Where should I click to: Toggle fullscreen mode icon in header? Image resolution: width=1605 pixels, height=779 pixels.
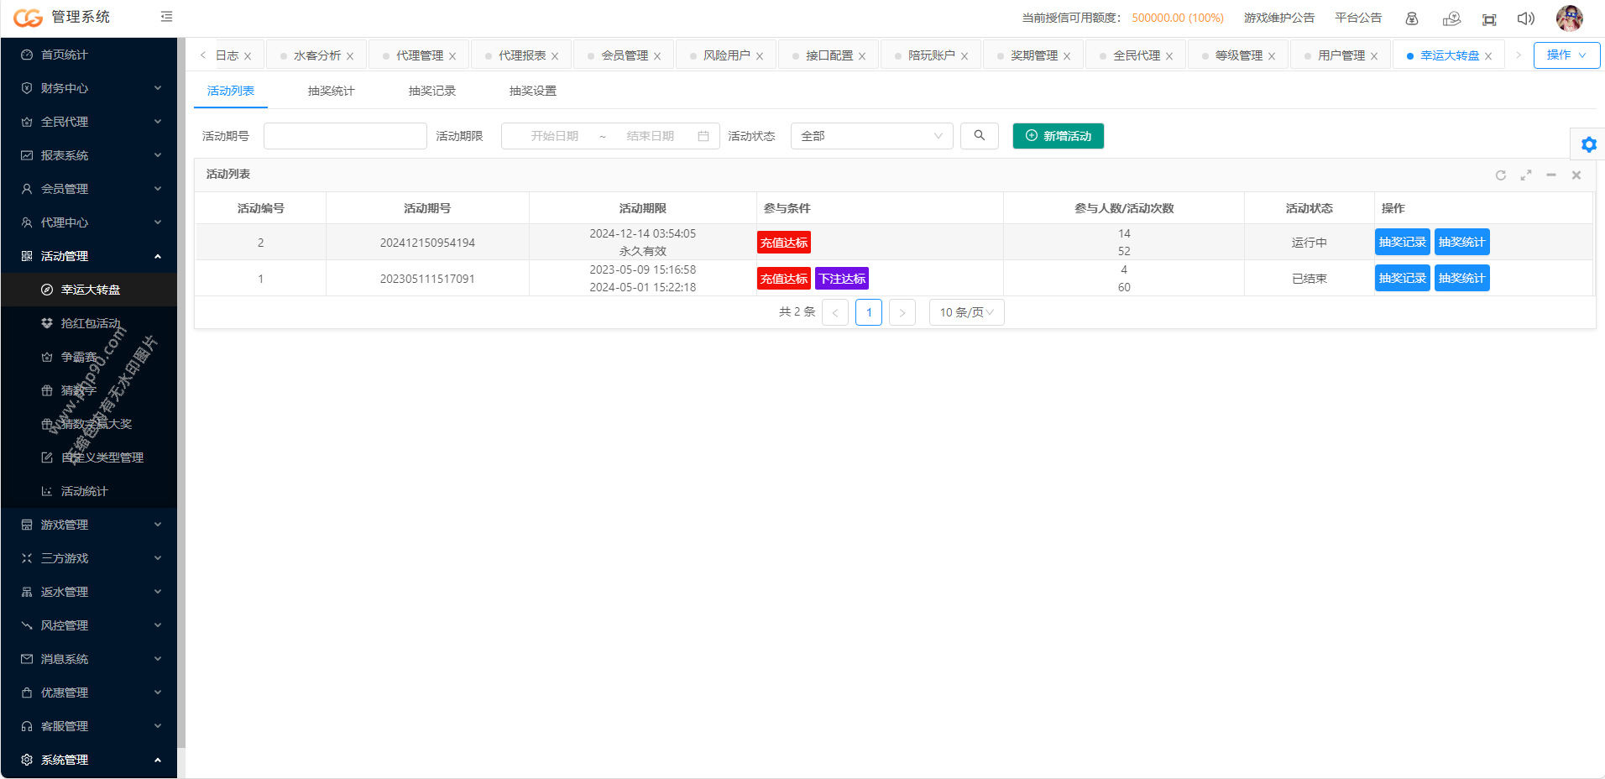1488,18
